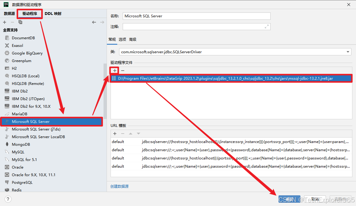
Task: Add a URL template with the plus icon
Action: [115, 134]
